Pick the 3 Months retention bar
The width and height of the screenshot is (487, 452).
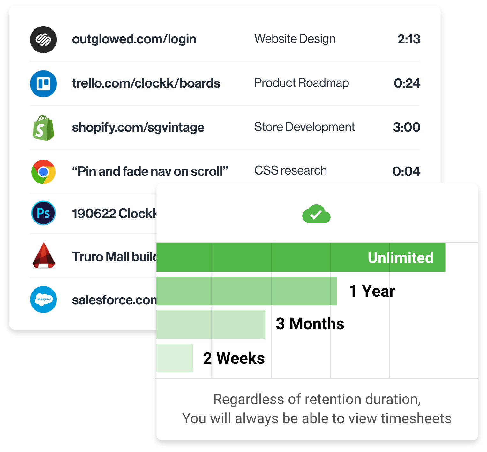211,324
